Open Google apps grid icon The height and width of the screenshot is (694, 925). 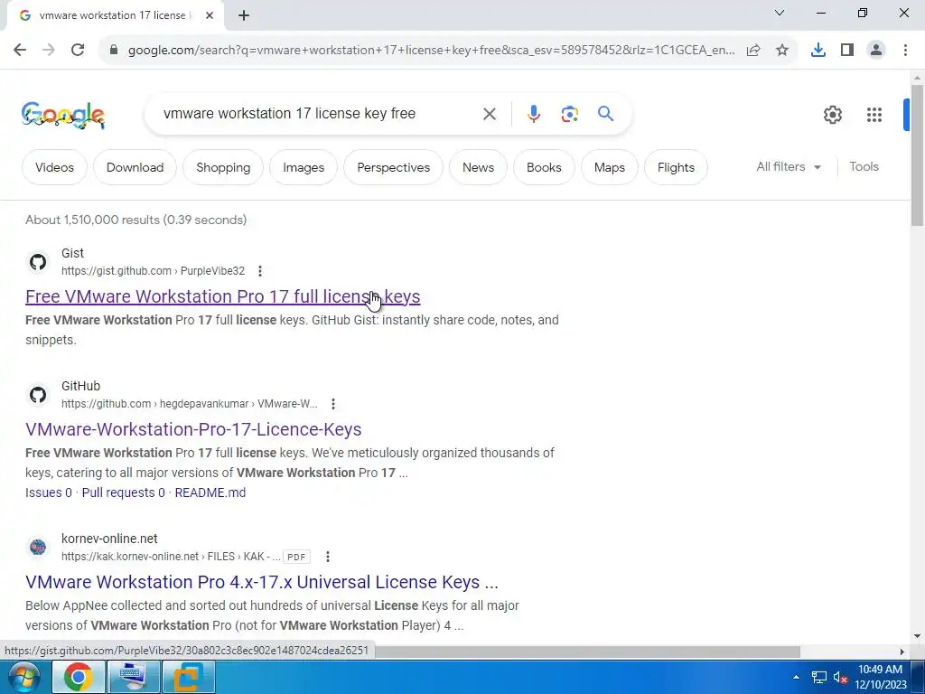(x=874, y=115)
